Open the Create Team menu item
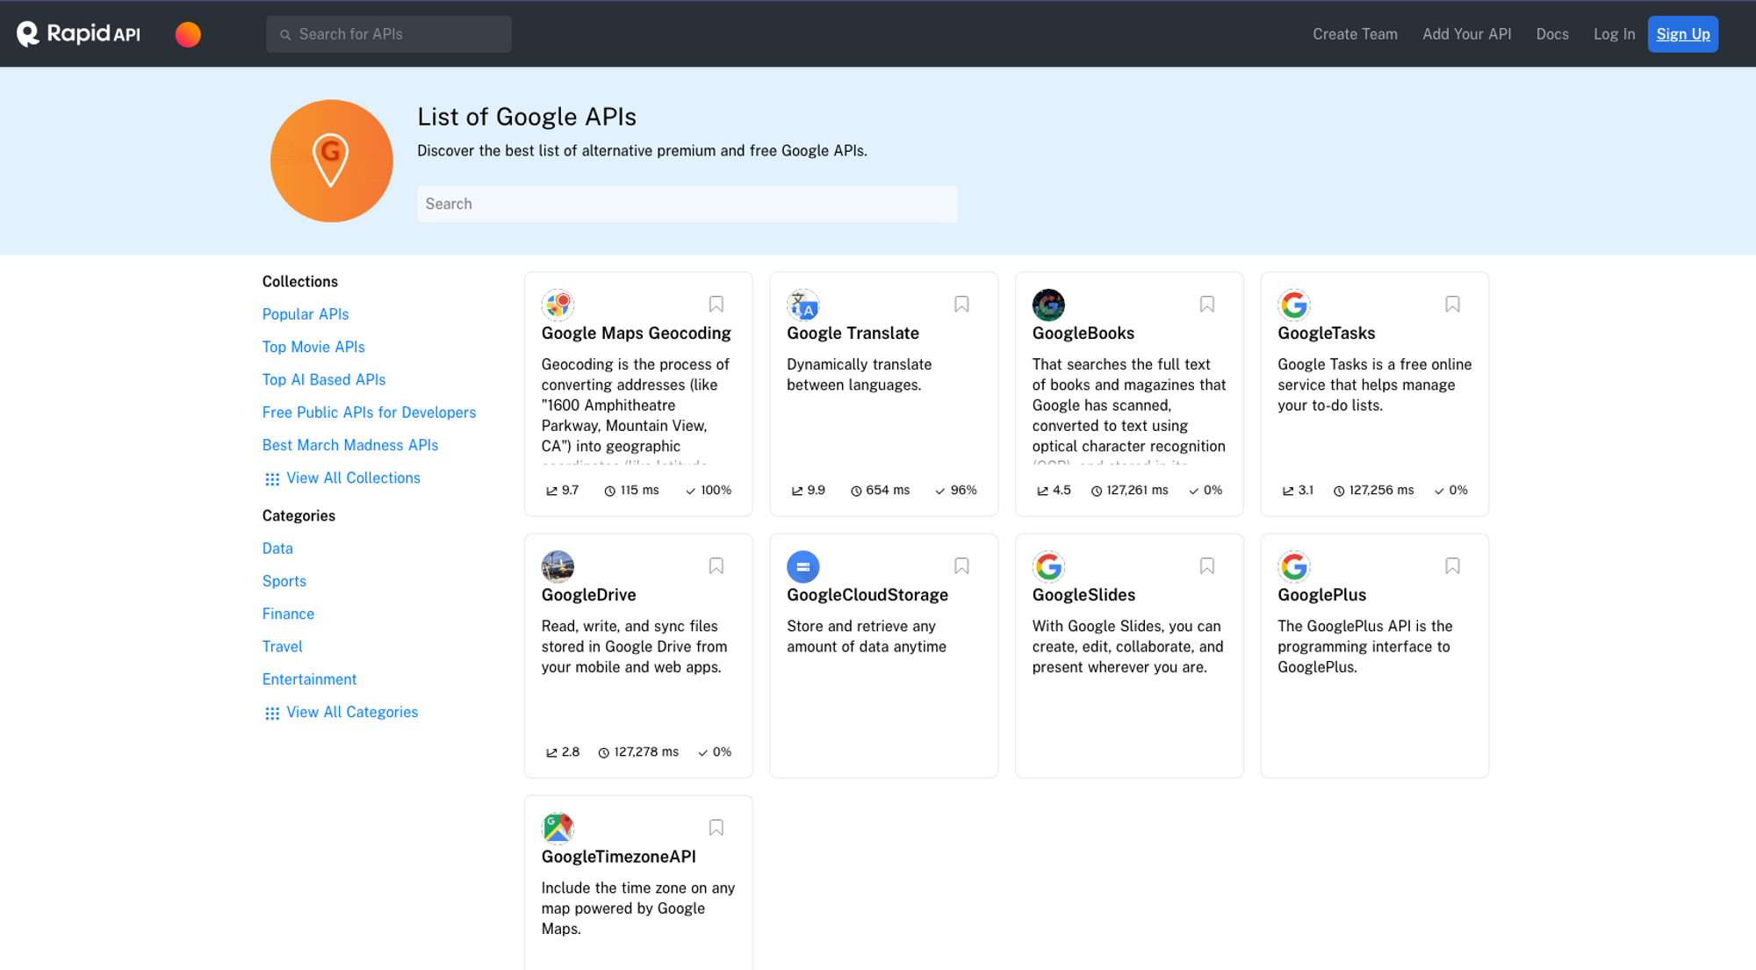1756x970 pixels. pyautogui.click(x=1355, y=33)
